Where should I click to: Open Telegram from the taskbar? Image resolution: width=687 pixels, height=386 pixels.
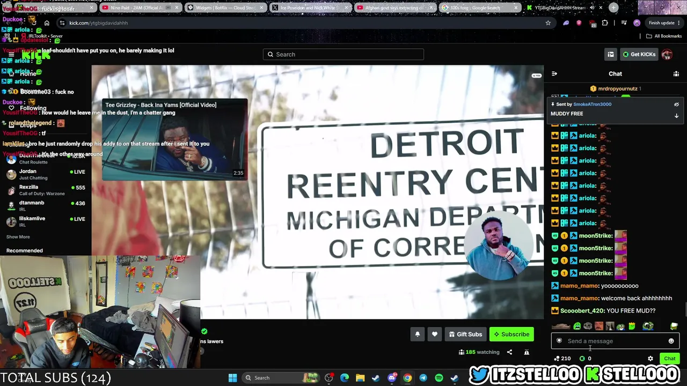pos(423,378)
